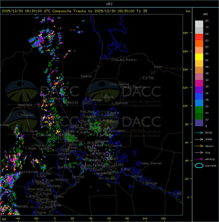Click the 'Tres_Mayo' place label
This screenshot has width=219, height=222.
point(87,112)
